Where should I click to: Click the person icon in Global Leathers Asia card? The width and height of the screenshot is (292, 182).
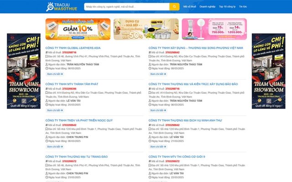coord(47,65)
